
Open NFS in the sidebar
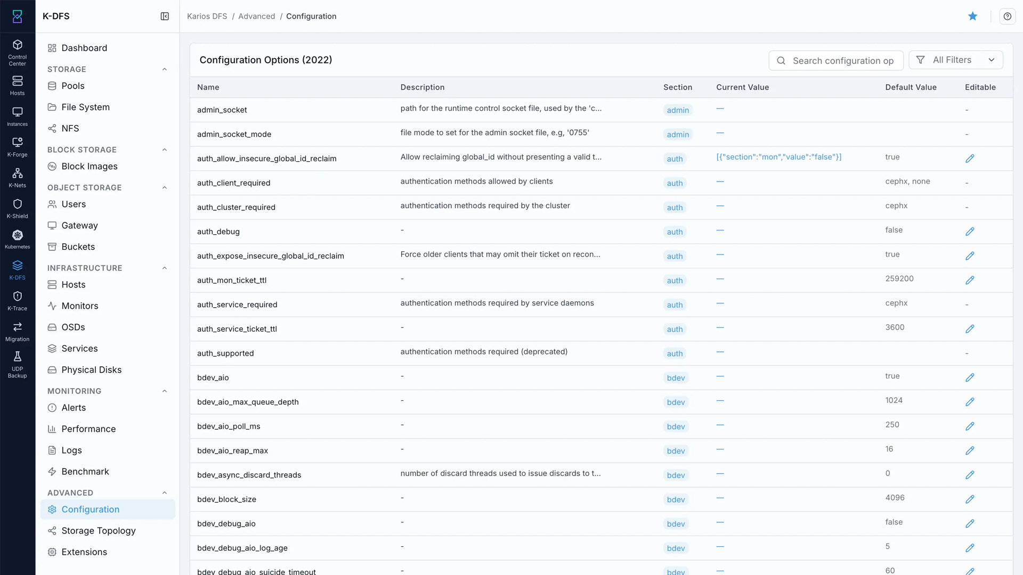108,128
